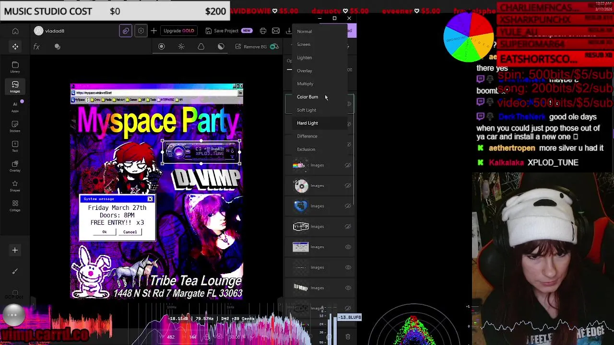The width and height of the screenshot is (614, 345).
Task: Select the car stereo image on canvas
Action: [x=201, y=153]
